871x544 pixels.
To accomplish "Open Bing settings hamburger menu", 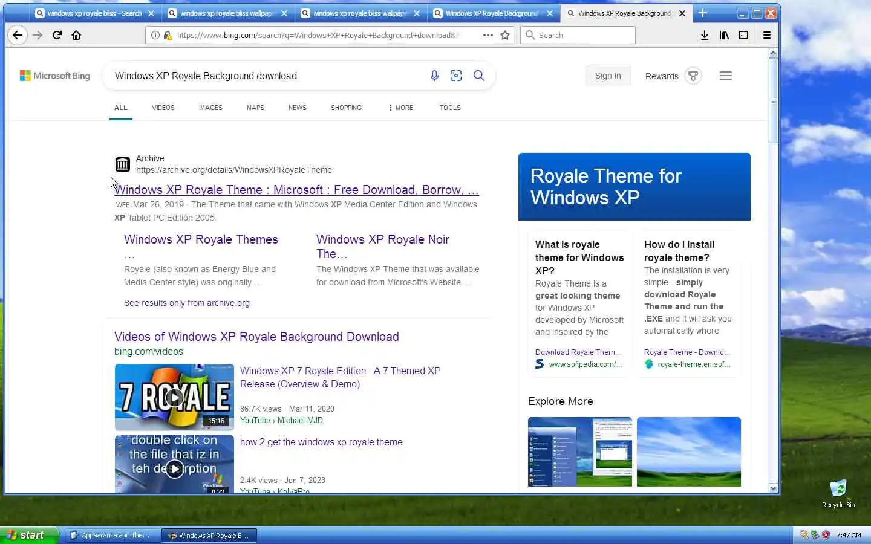I will (x=726, y=76).
